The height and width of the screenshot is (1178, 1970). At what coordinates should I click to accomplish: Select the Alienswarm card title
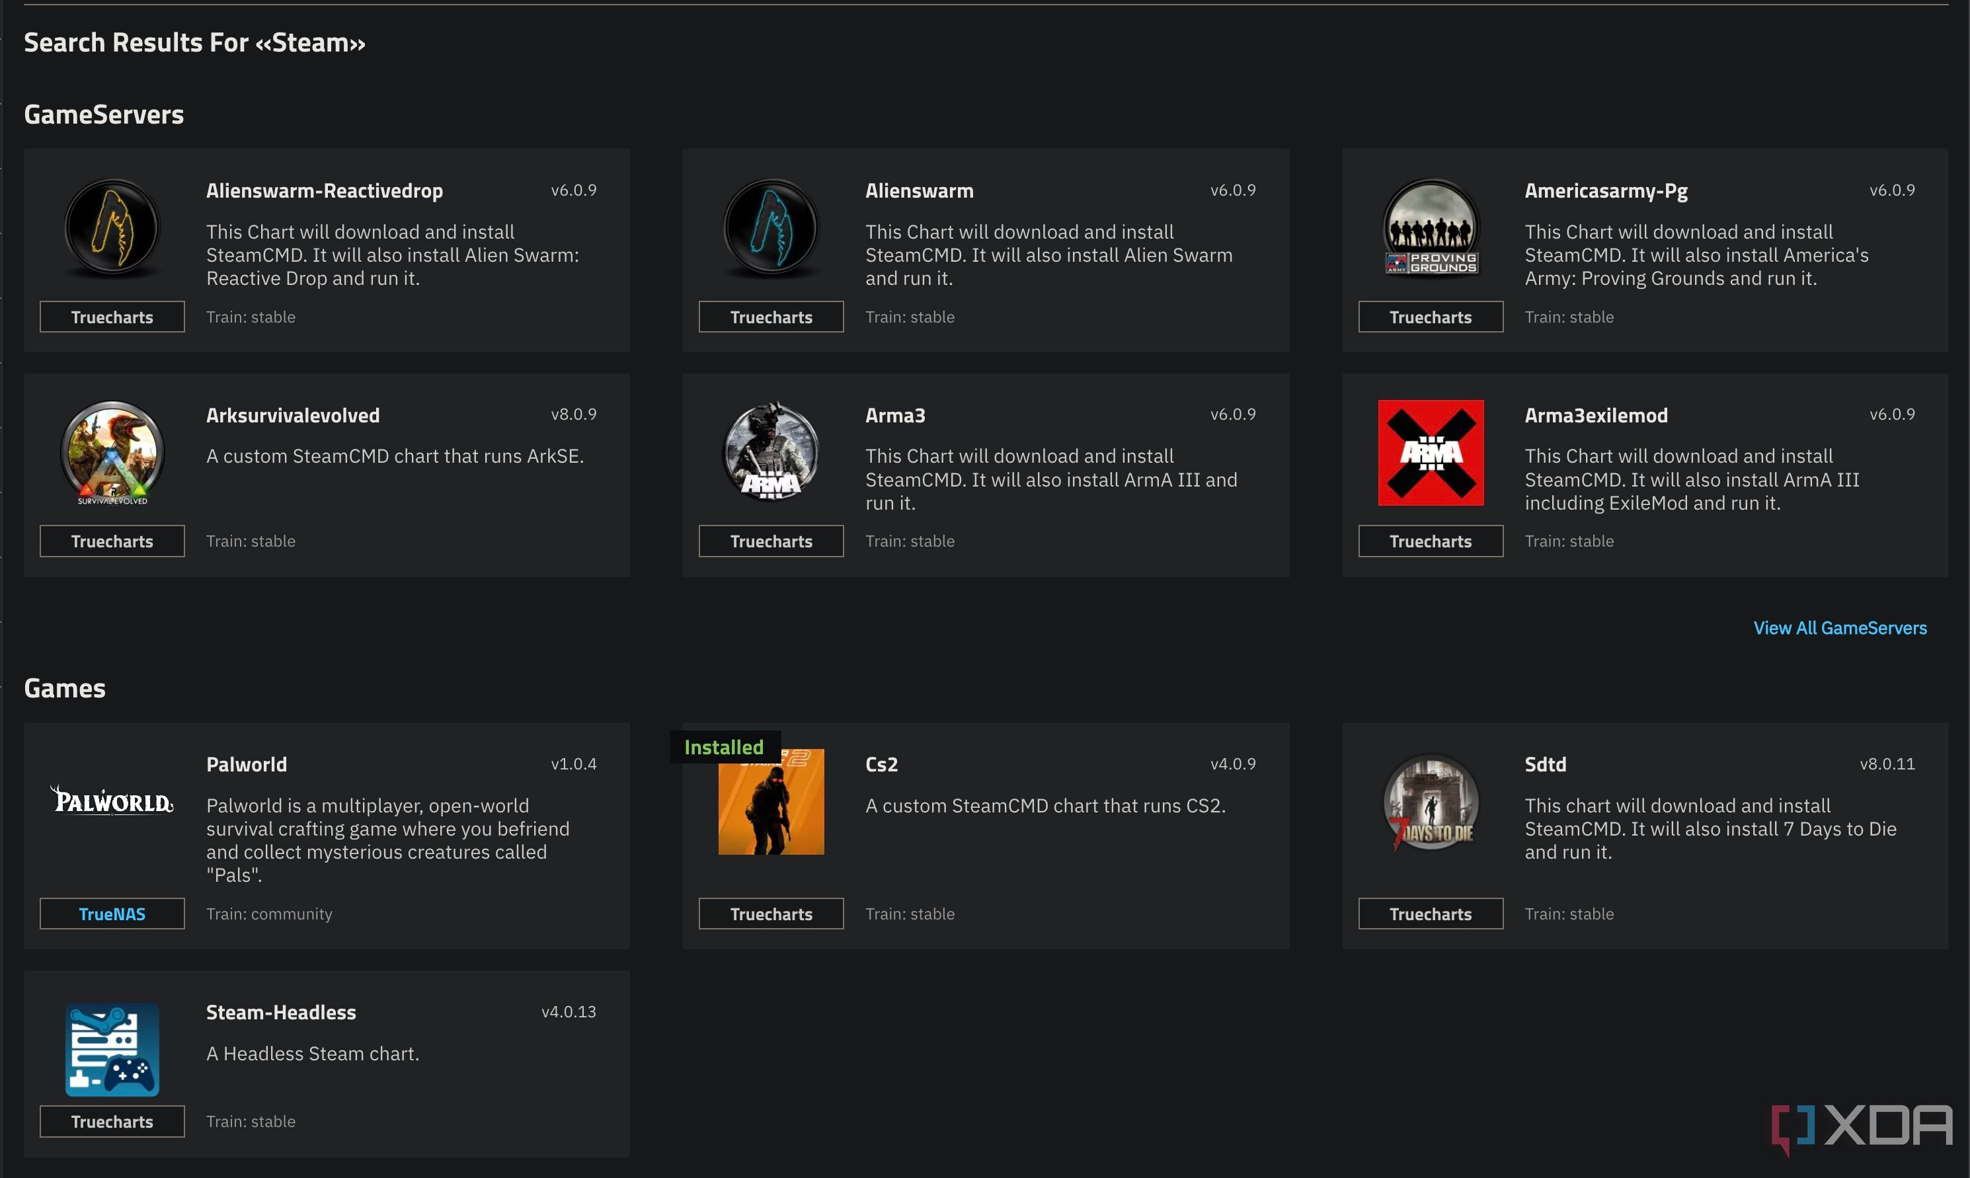[919, 190]
